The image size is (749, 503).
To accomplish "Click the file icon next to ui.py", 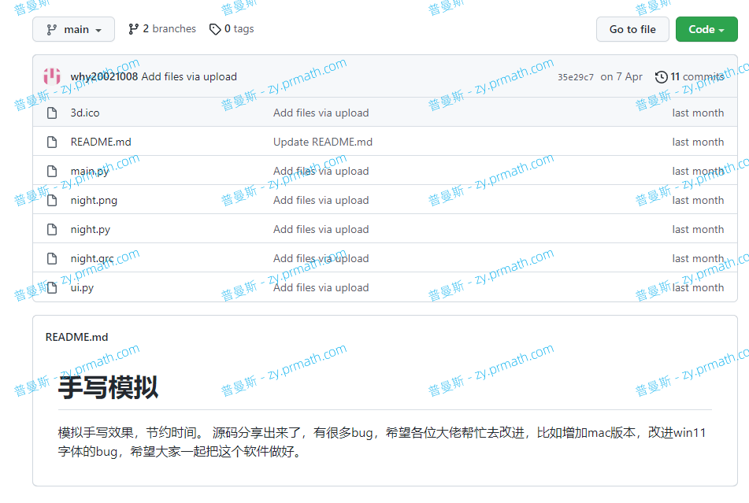I will click(x=51, y=287).
